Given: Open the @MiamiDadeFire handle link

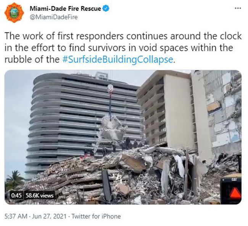Looking at the screenshot, I should click(x=54, y=17).
